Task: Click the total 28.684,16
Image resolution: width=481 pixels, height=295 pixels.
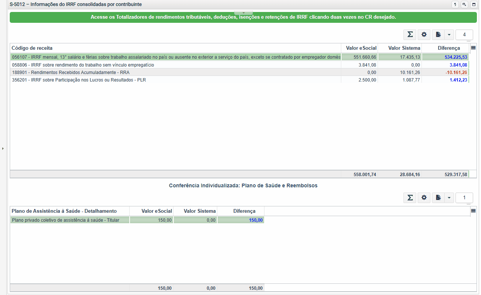Action: [x=409, y=174]
